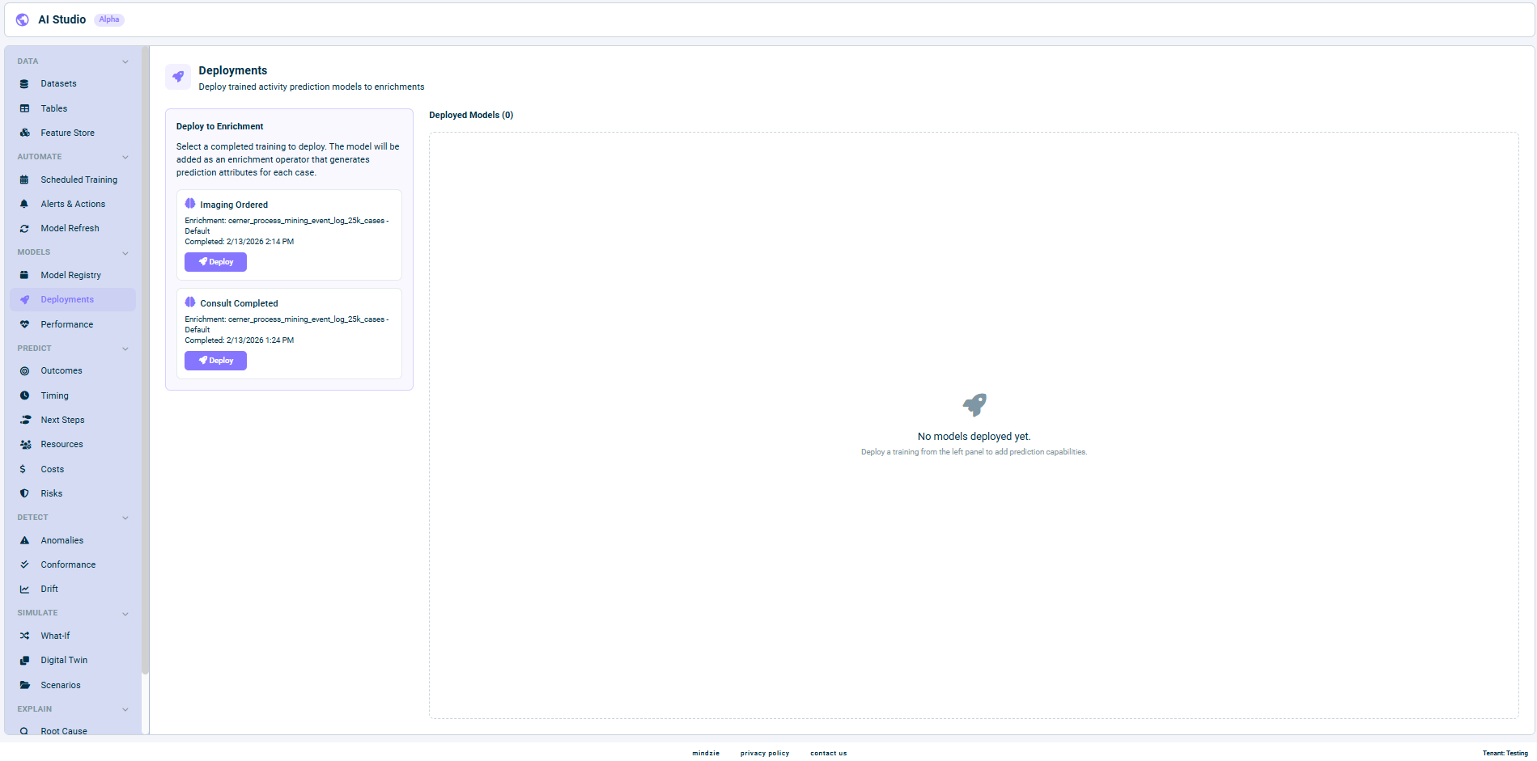Collapse the SIMULATE section chevron
The image size is (1537, 761).
click(x=125, y=614)
